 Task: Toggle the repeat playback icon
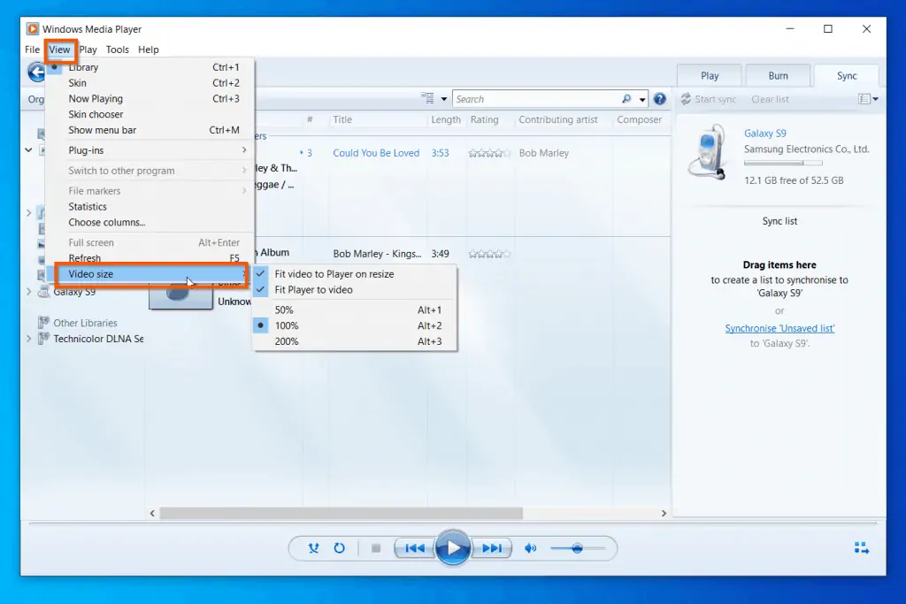coord(340,548)
